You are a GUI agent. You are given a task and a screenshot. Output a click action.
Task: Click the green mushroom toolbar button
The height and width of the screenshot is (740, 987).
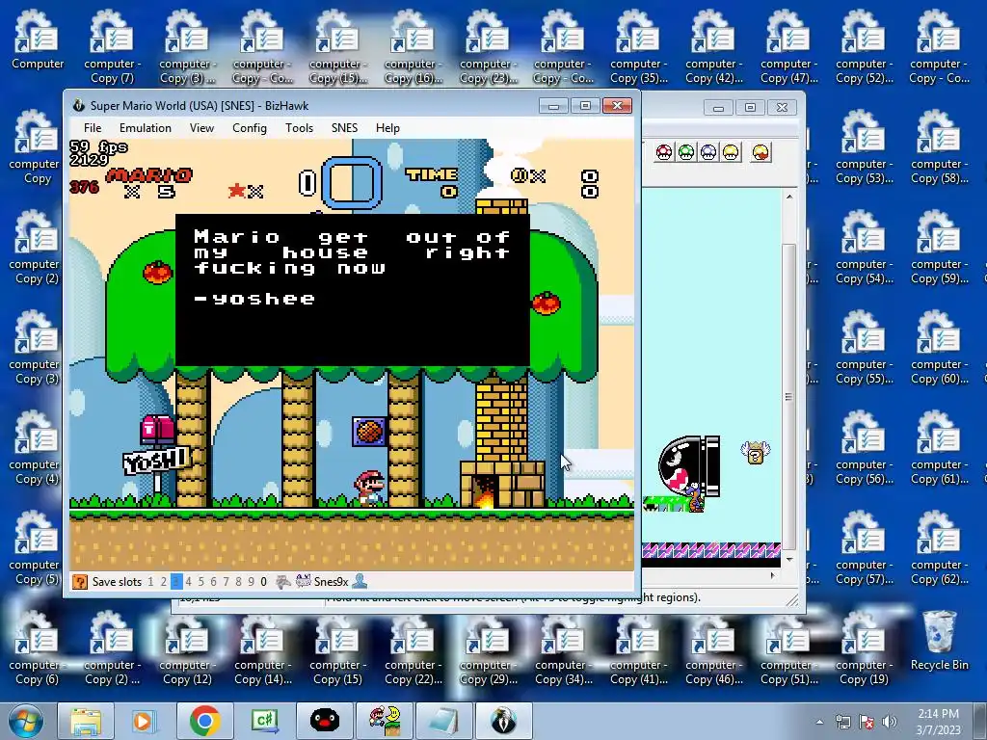[x=686, y=152]
